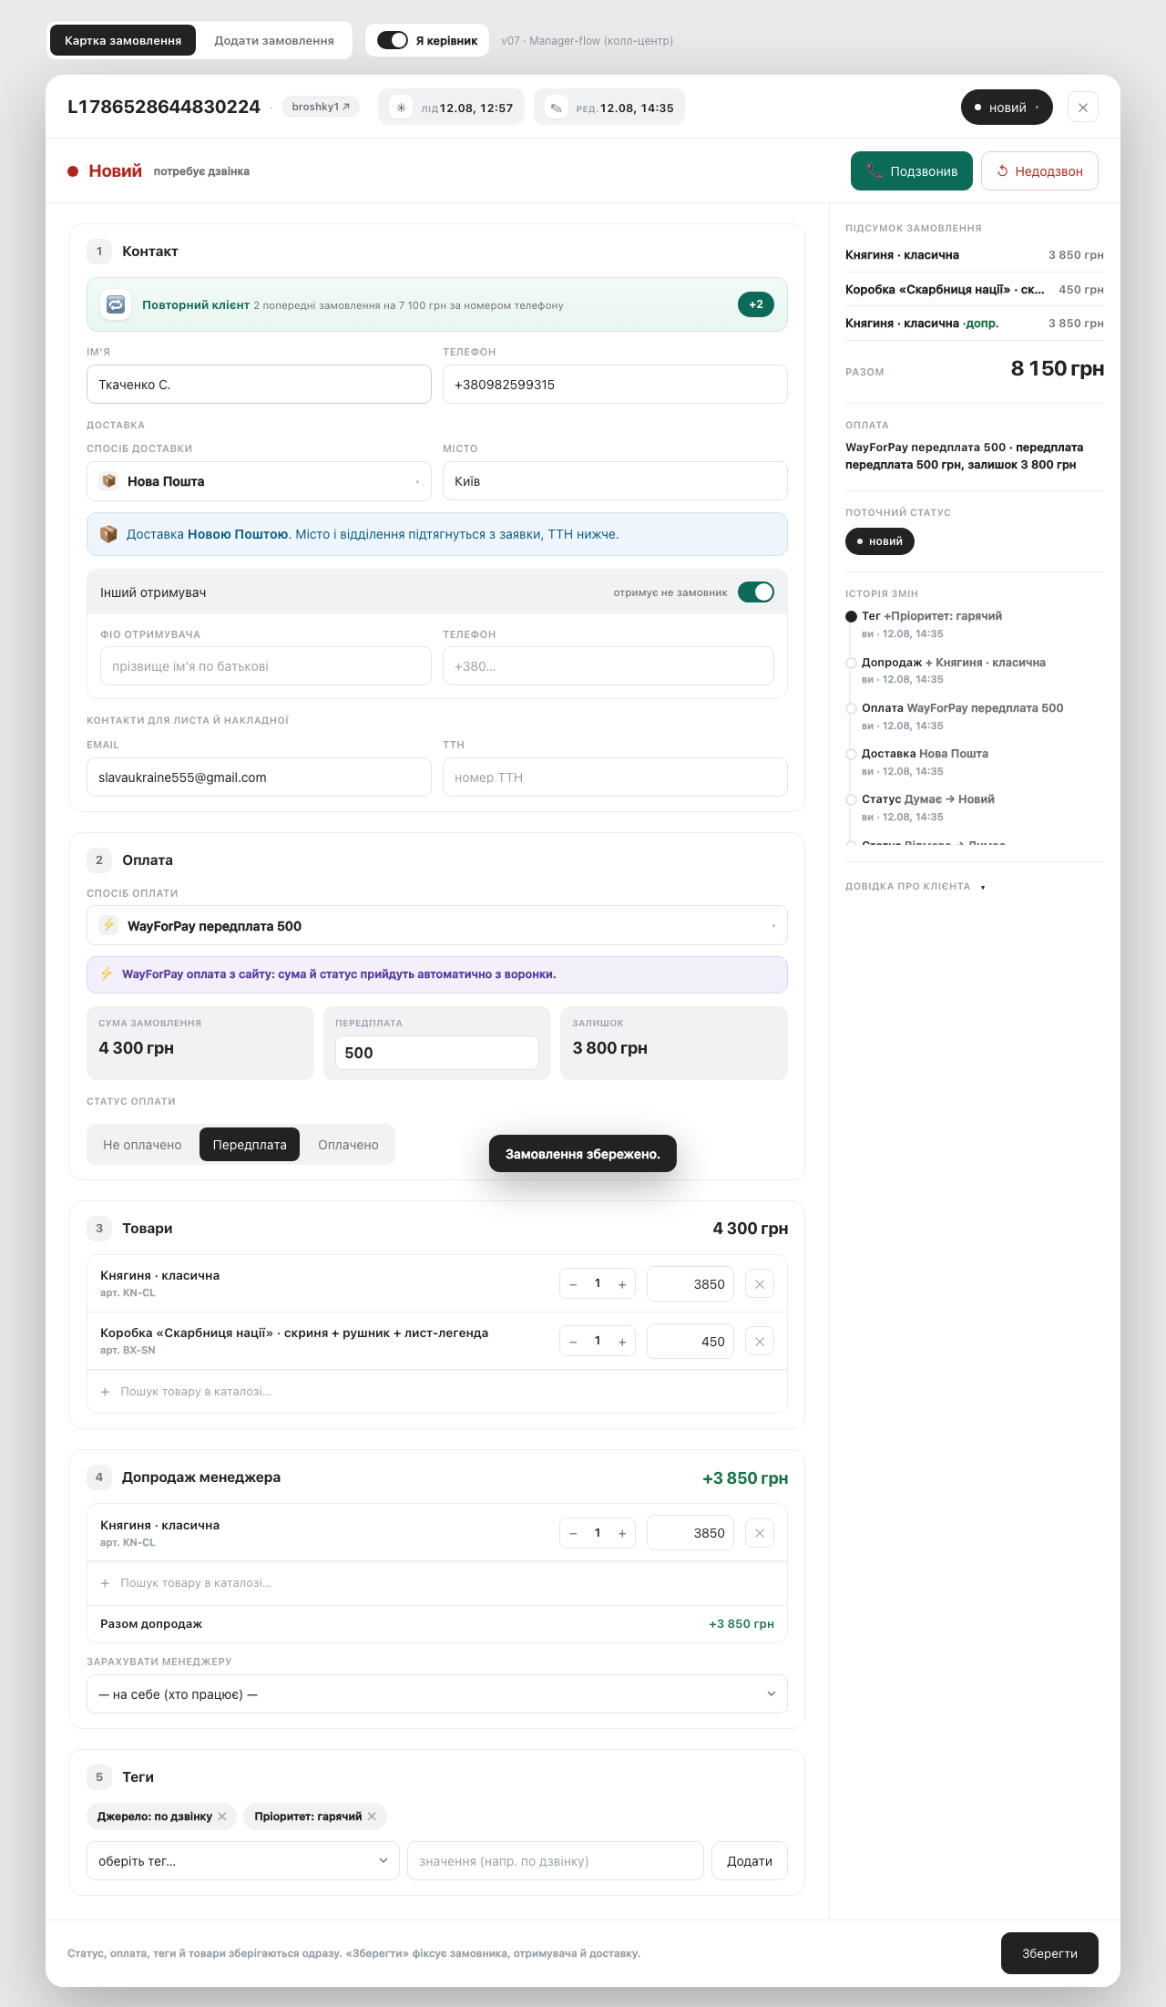
Task: Open the +2 previous orders badge
Action: (756, 304)
